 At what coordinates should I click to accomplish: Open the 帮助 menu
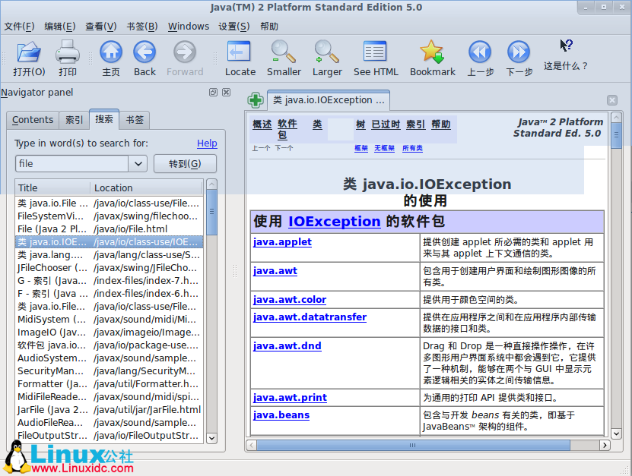point(269,27)
